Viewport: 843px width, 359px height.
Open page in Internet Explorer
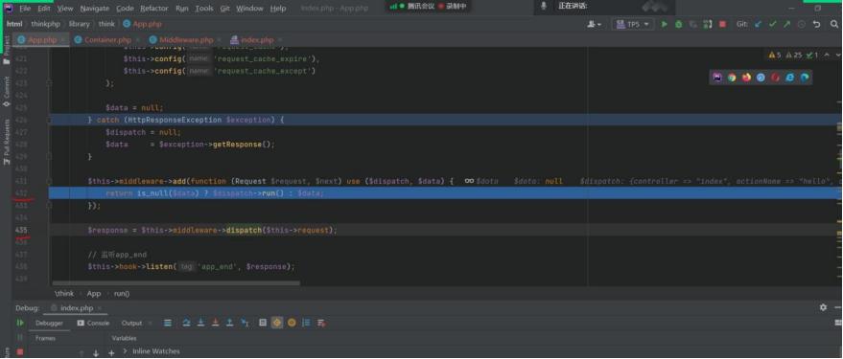tap(790, 78)
